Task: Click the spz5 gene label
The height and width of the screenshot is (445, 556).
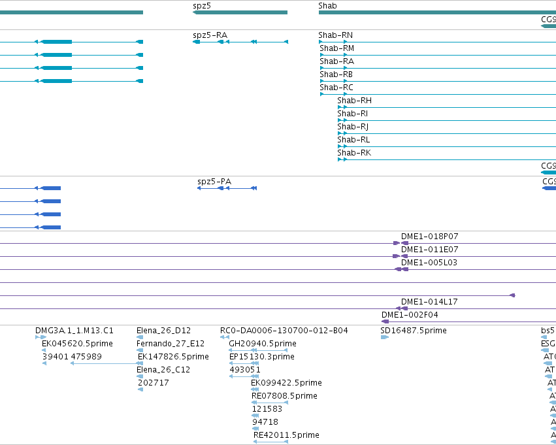Action: click(202, 6)
